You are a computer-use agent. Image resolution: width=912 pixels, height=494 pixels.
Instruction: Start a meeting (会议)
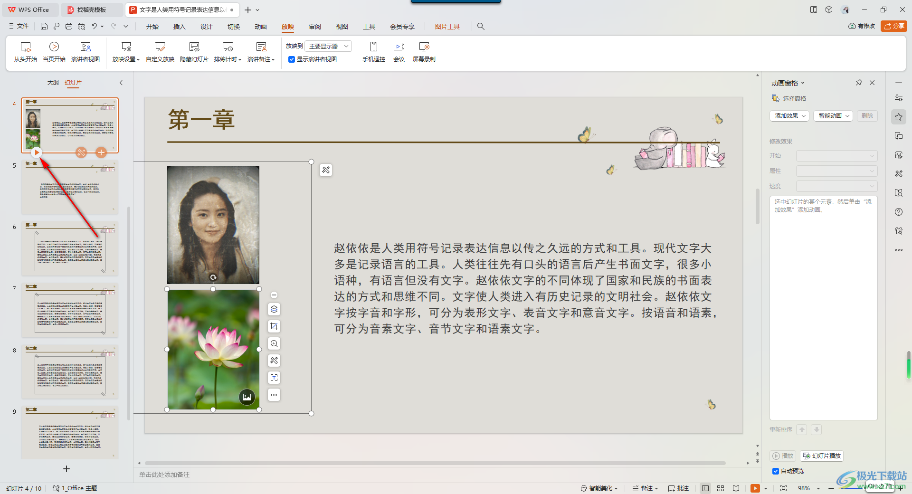[399, 52]
